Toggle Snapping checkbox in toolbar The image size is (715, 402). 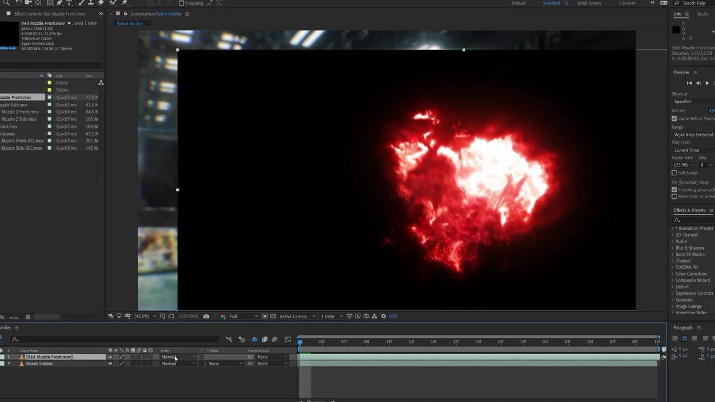point(182,3)
